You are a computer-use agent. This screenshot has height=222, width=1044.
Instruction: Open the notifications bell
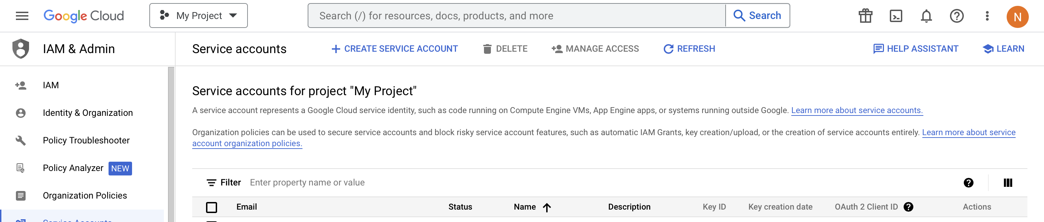(926, 16)
